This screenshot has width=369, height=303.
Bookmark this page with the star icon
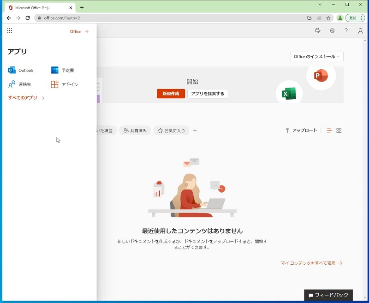[328, 18]
